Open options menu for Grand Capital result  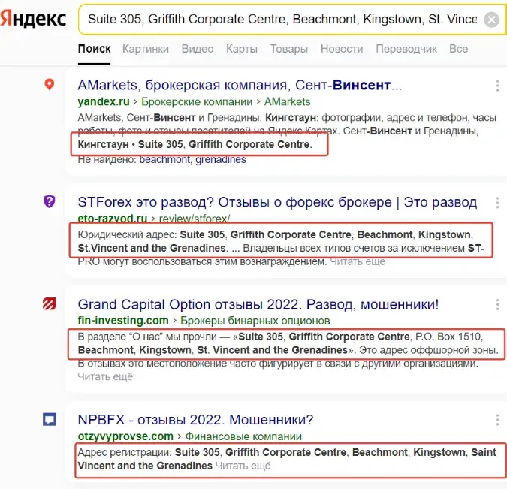click(x=497, y=305)
